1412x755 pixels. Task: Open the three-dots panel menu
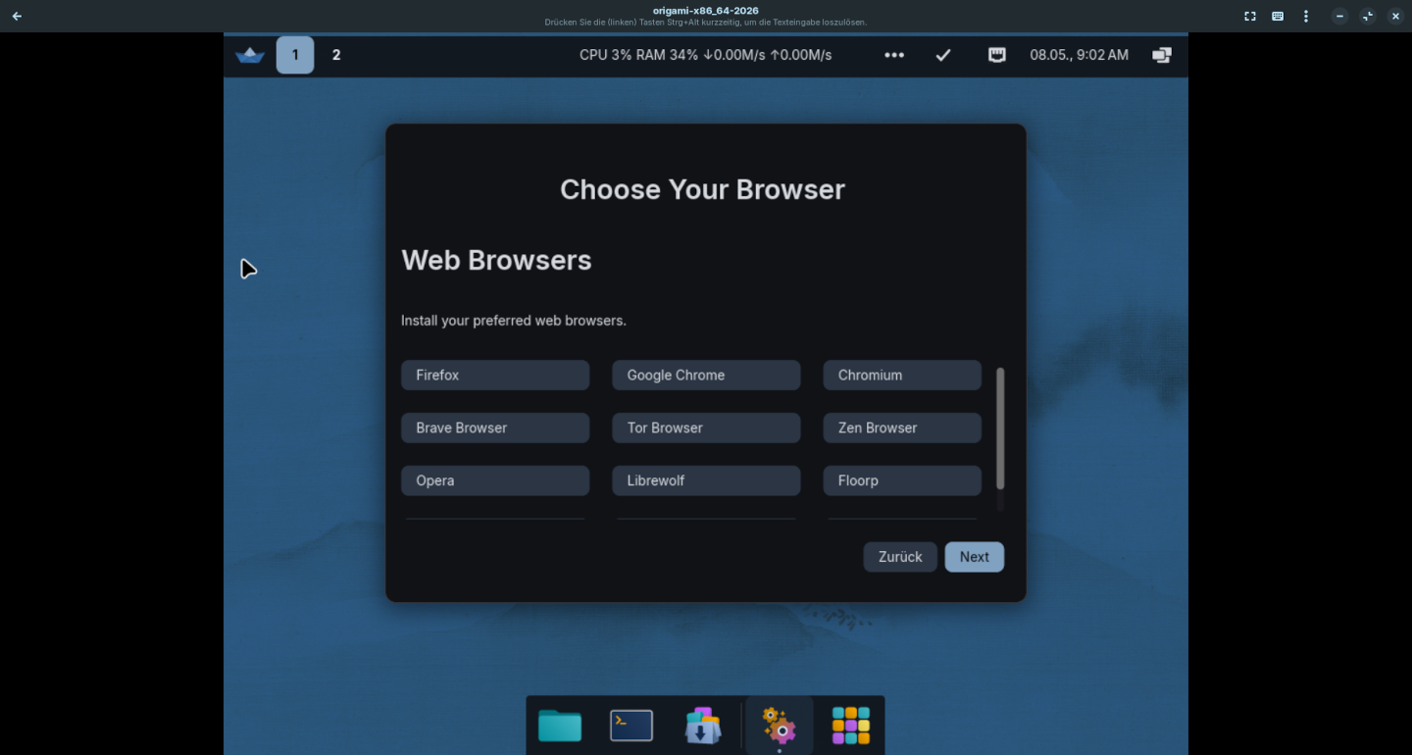[x=894, y=55]
